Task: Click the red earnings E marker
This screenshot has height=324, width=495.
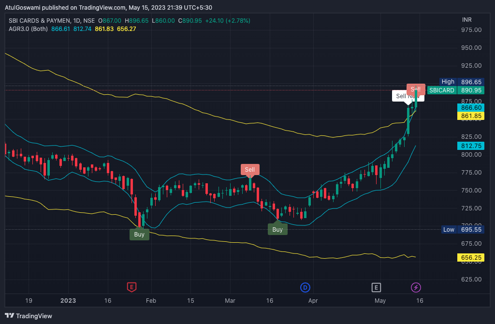Action: click(131, 287)
